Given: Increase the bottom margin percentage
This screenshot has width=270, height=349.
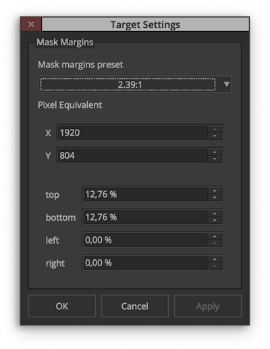Looking at the screenshot, I should point(215,214).
